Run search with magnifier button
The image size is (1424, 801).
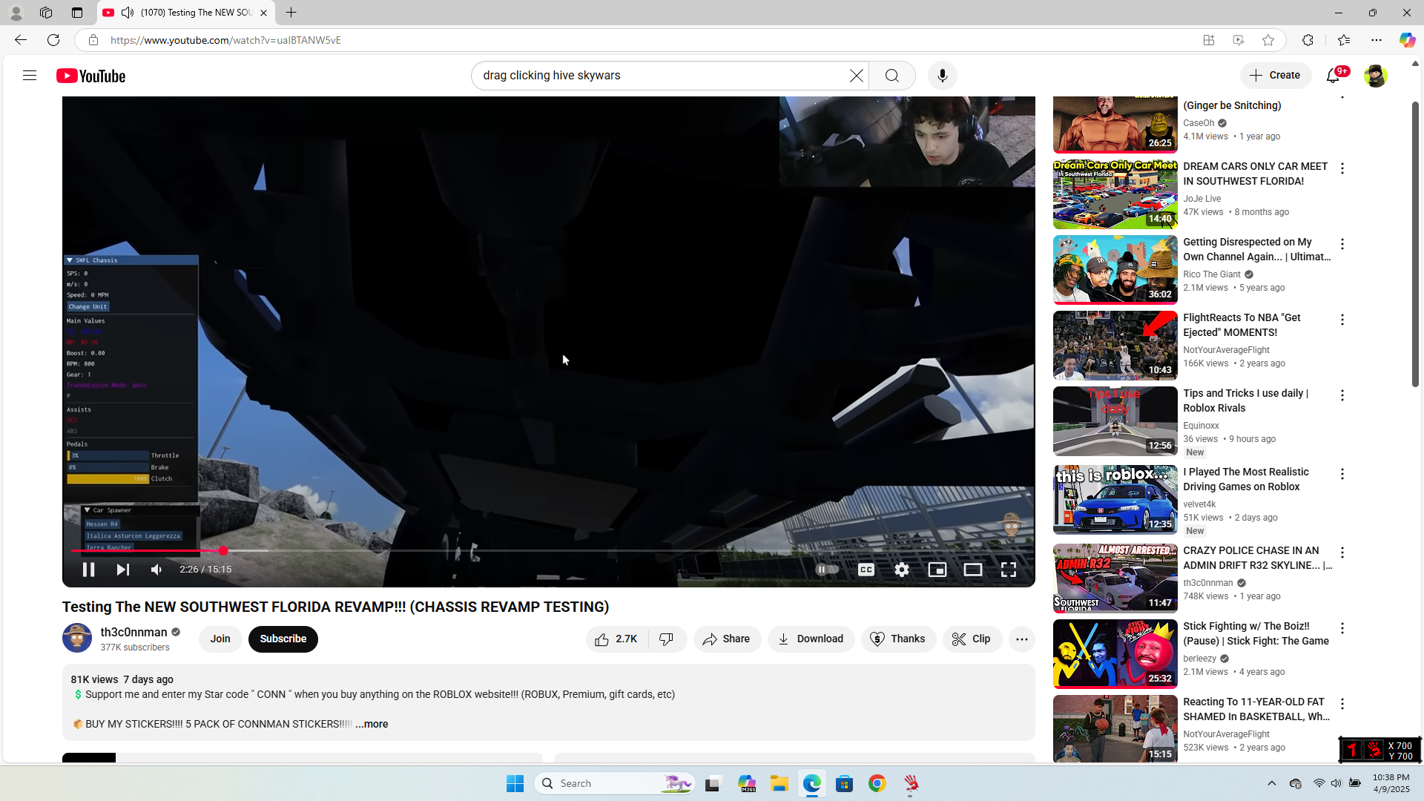click(x=892, y=76)
